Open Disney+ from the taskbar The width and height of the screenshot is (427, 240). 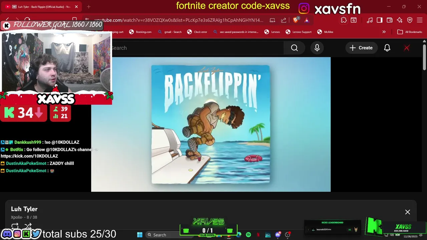click(268, 235)
